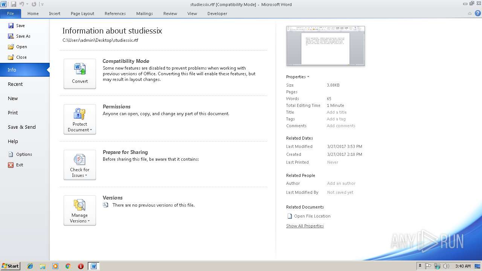This screenshot has width=482, height=271.
Task: Click the Add a title field
Action: (337, 112)
